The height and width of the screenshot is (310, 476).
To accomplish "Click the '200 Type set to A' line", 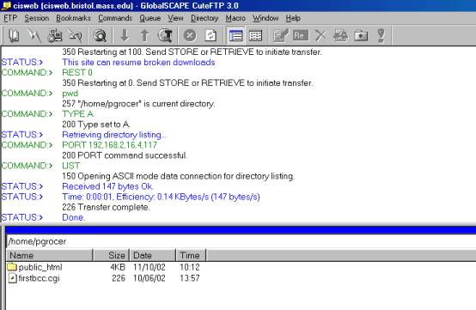I will (x=96, y=125).
